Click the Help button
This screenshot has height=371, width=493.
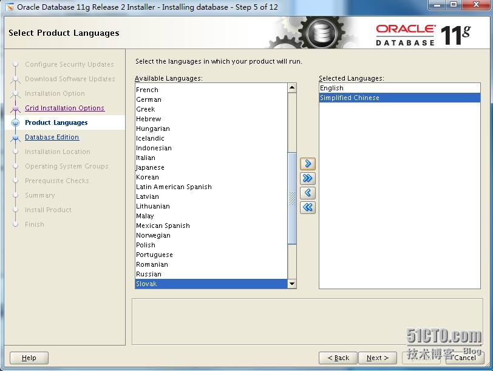click(29, 358)
